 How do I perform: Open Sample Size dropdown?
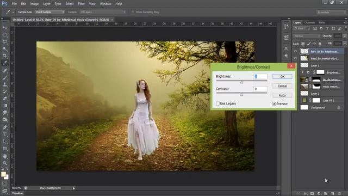(x=49, y=12)
